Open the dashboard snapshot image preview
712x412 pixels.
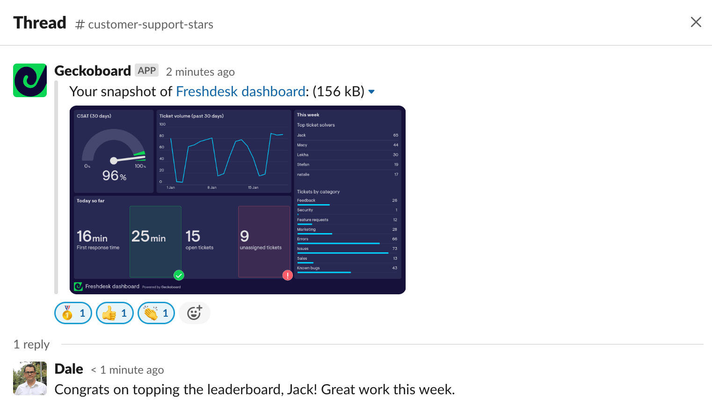237,199
